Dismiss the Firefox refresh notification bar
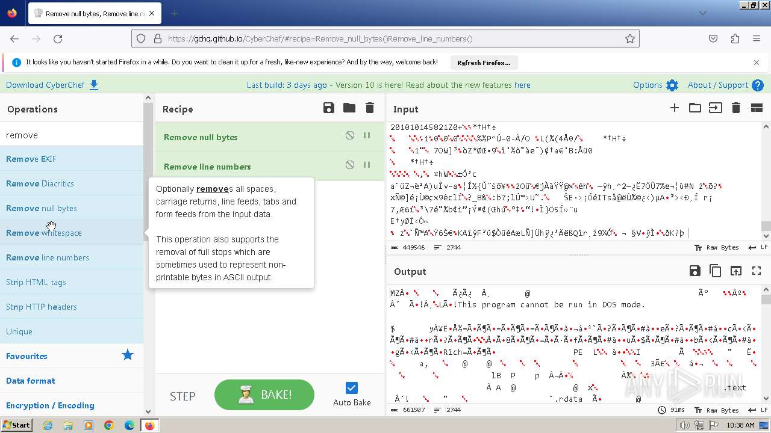This screenshot has height=433, width=771. click(x=757, y=62)
